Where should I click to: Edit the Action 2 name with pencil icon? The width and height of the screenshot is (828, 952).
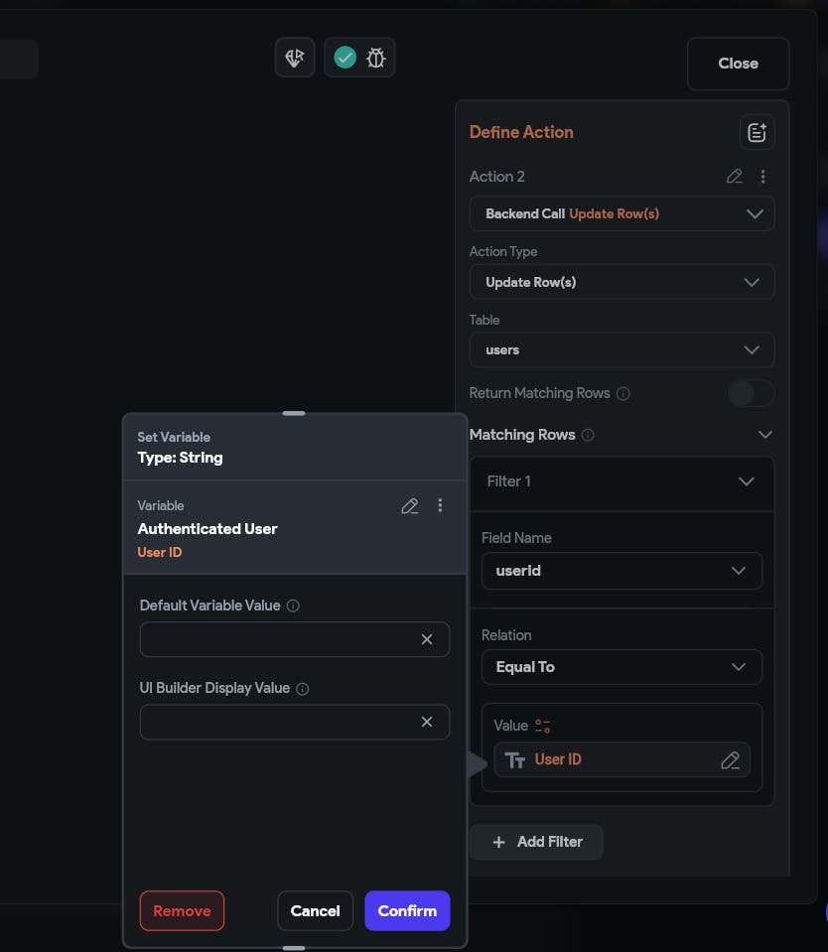tap(734, 177)
